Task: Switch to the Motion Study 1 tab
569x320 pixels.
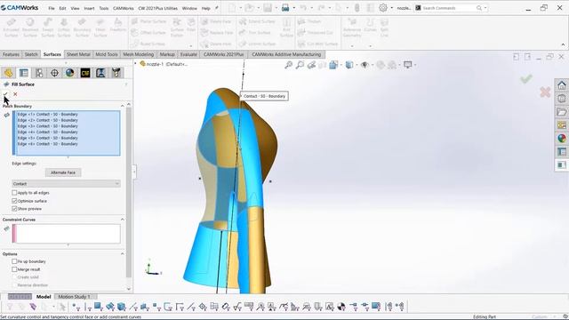Action: coord(74,296)
